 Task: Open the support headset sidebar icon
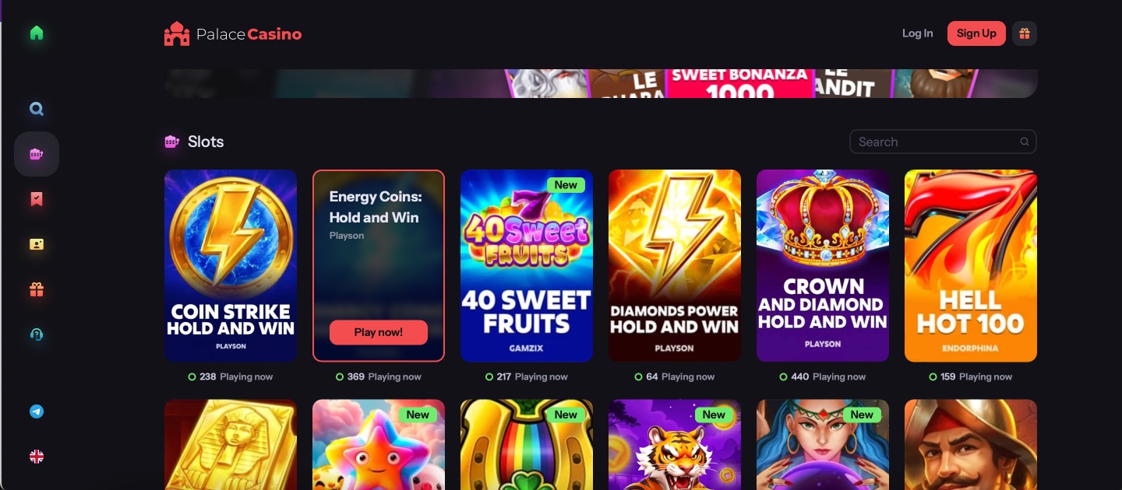pyautogui.click(x=37, y=334)
